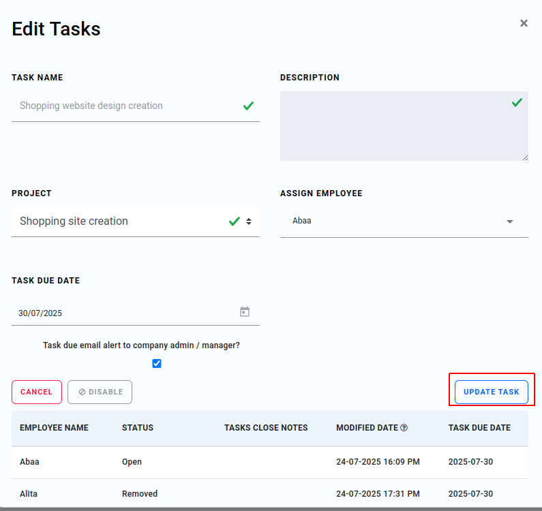Click the Task Due Date field 30/07/2025

(136, 313)
